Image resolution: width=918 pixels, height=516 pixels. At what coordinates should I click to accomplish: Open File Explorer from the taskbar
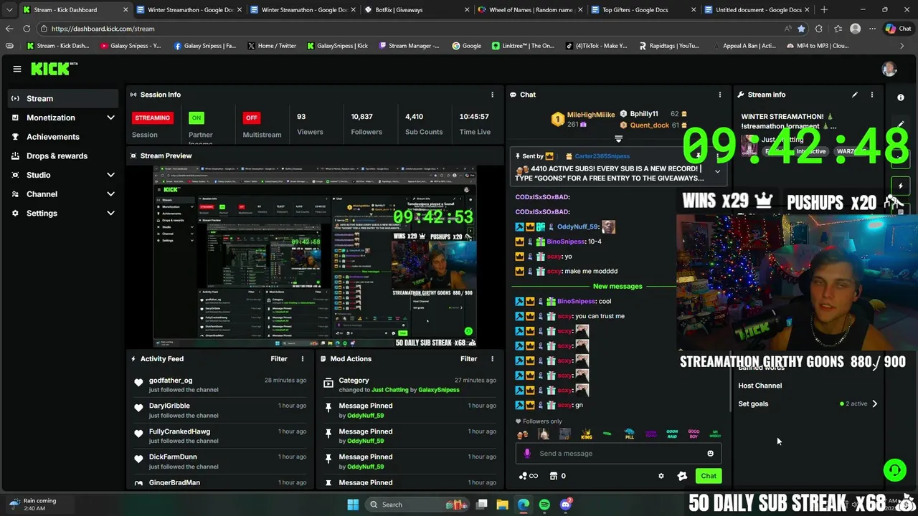click(x=502, y=505)
